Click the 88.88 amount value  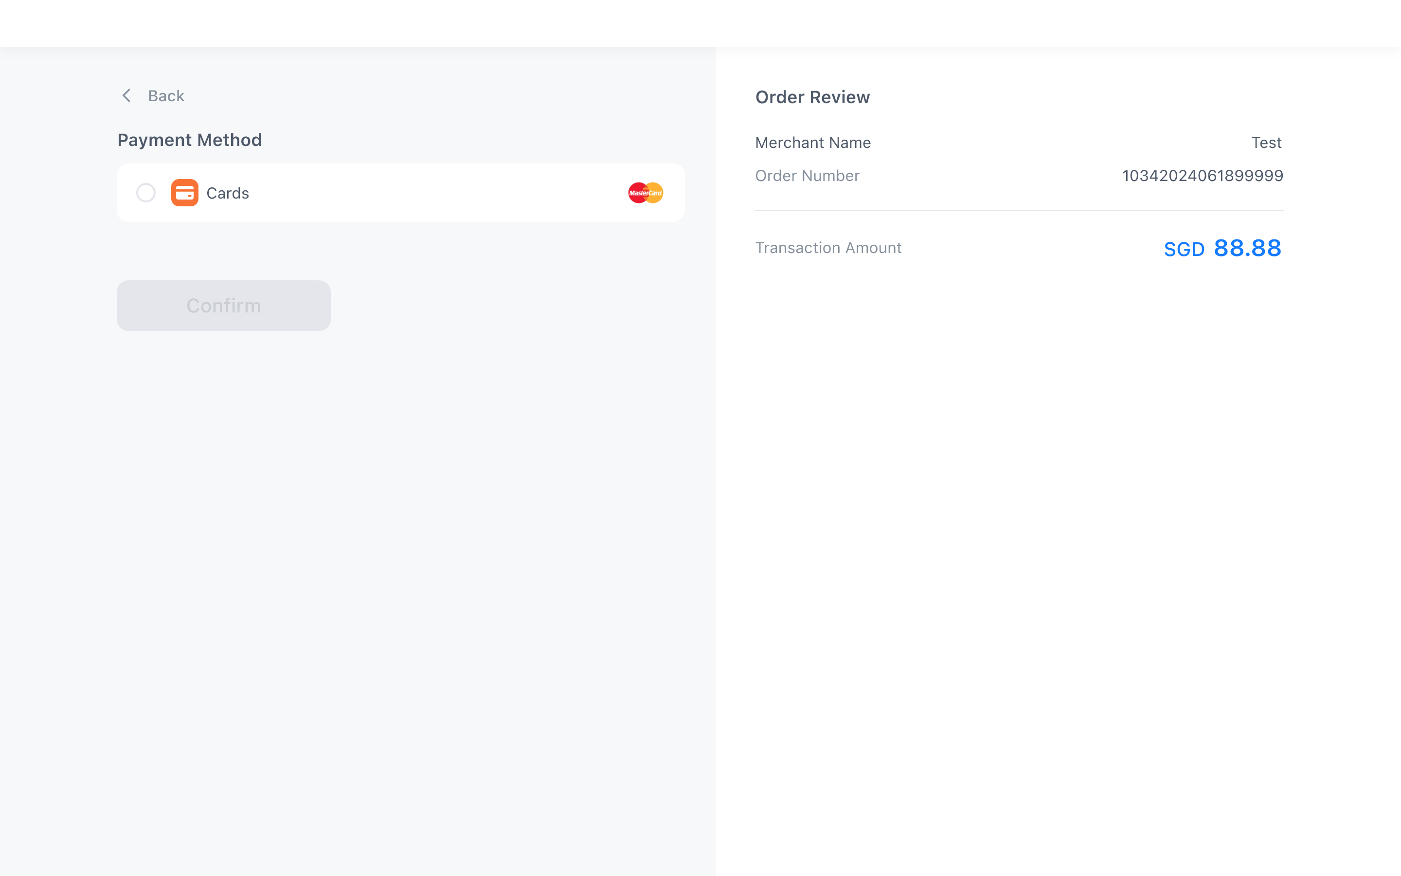pos(1248,248)
